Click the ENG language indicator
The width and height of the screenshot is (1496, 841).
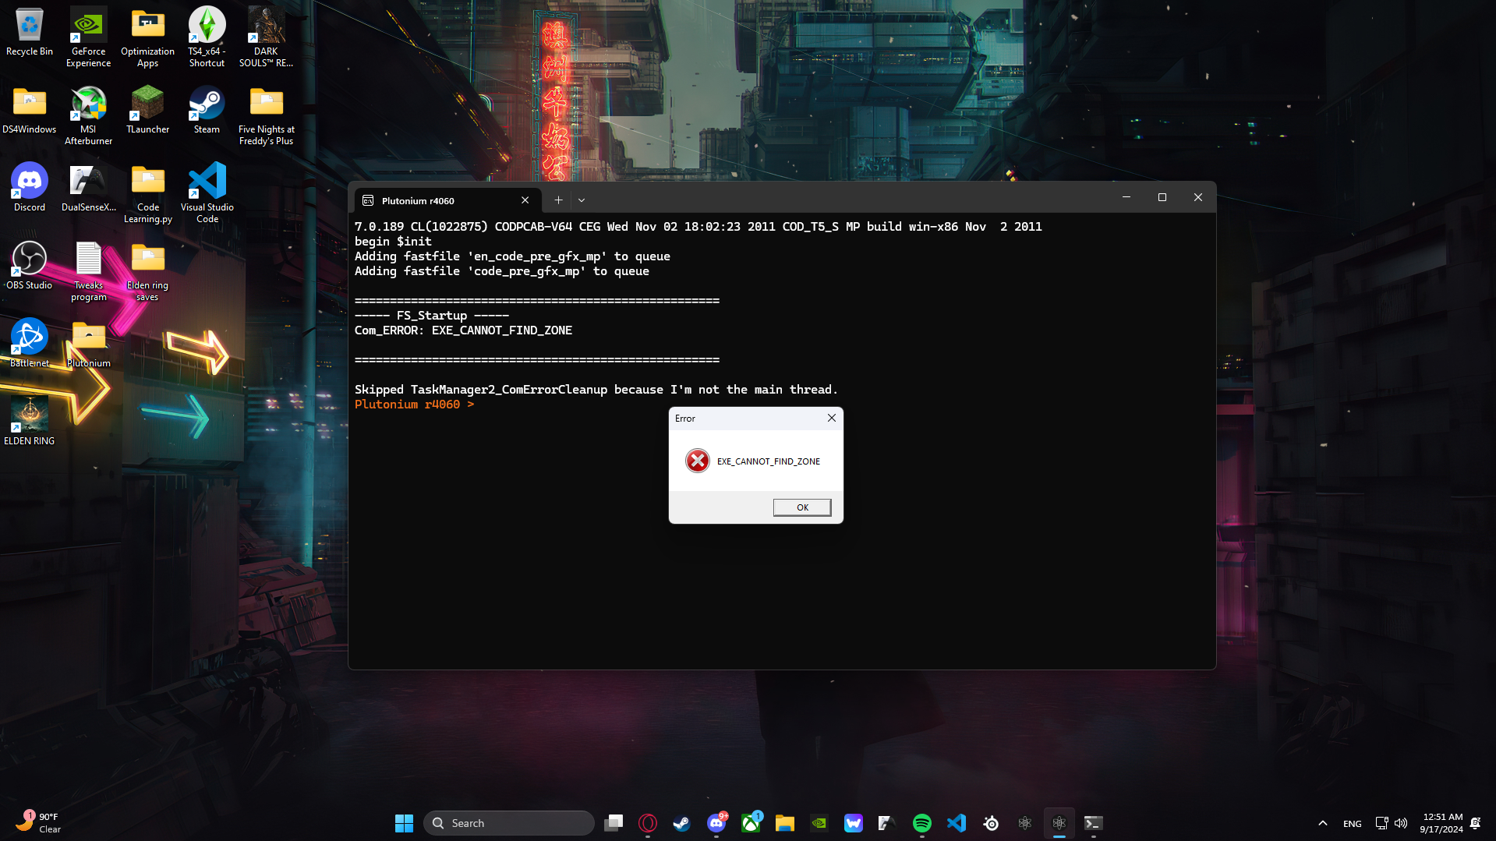(1353, 824)
